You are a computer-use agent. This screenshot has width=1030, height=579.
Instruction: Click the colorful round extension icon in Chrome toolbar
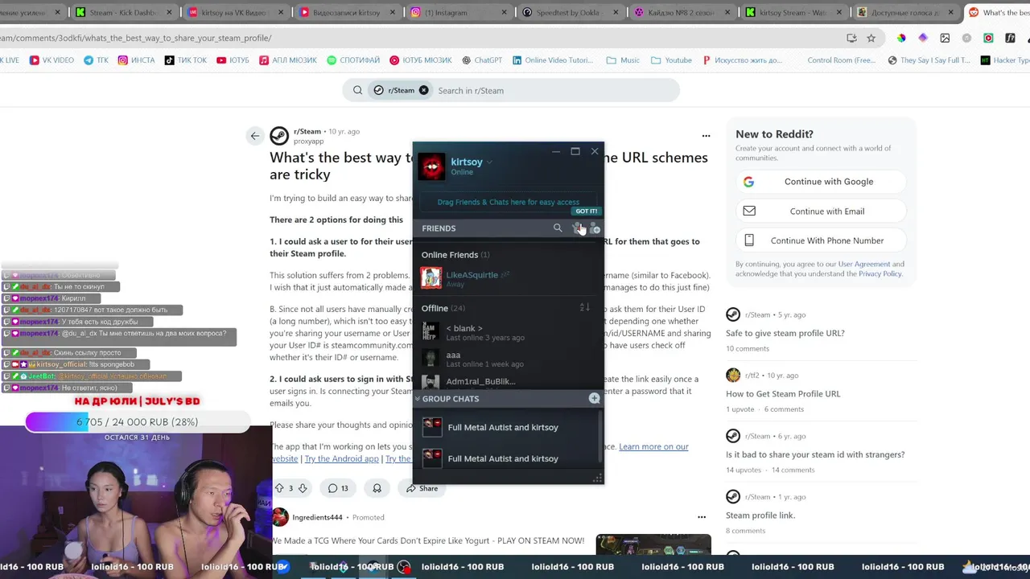coord(901,38)
